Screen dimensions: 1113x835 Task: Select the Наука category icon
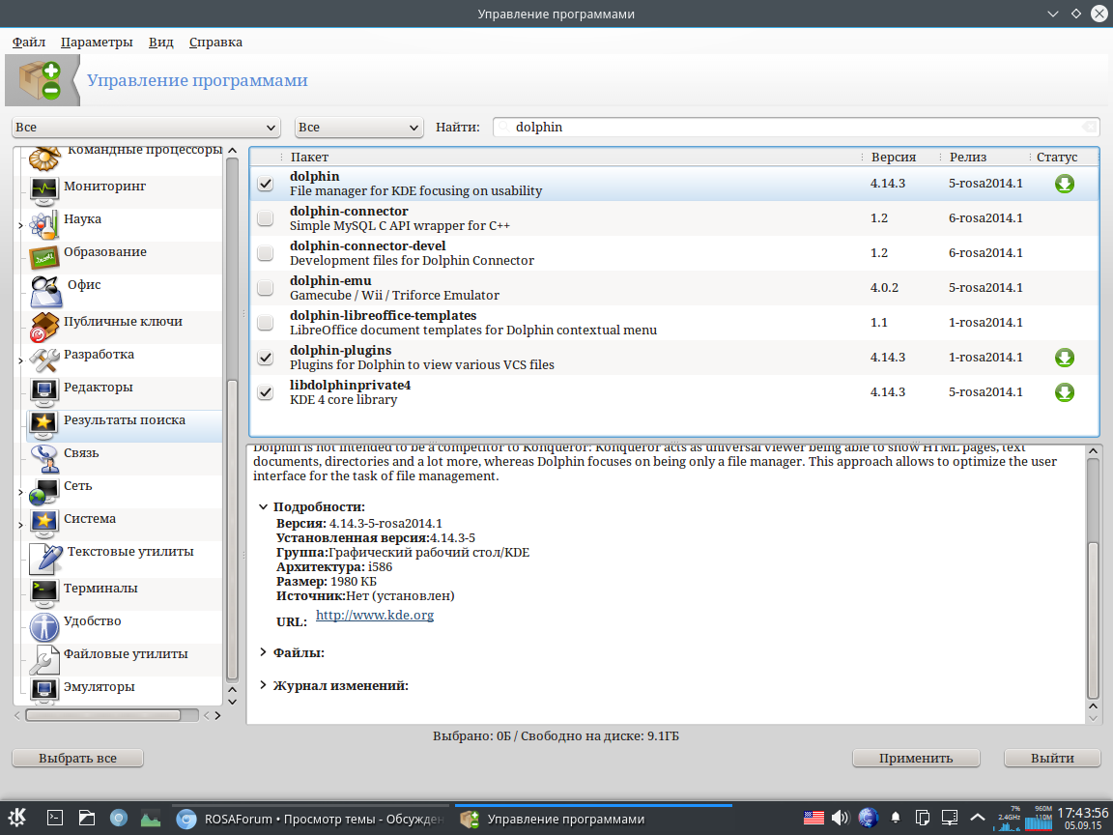(44, 223)
